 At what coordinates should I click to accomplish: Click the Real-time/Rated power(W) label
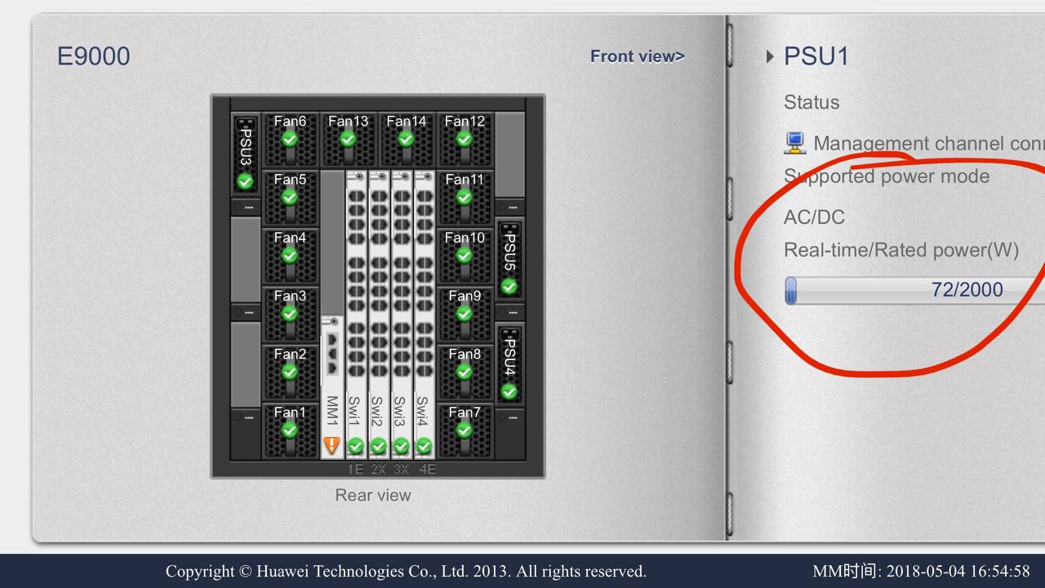point(901,250)
